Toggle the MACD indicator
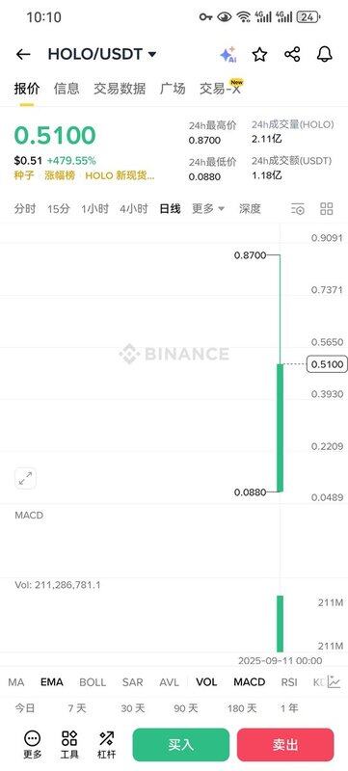Image resolution: width=348 pixels, height=771 pixels. pos(250,682)
